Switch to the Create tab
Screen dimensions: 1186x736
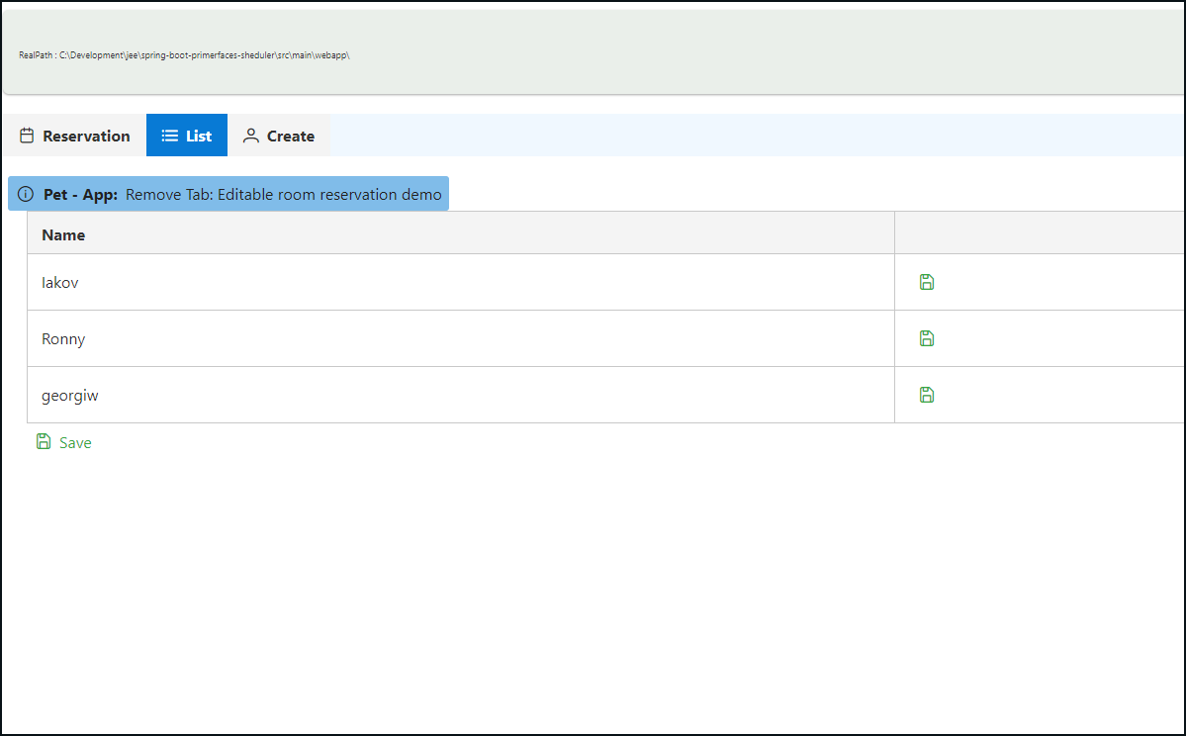(278, 136)
